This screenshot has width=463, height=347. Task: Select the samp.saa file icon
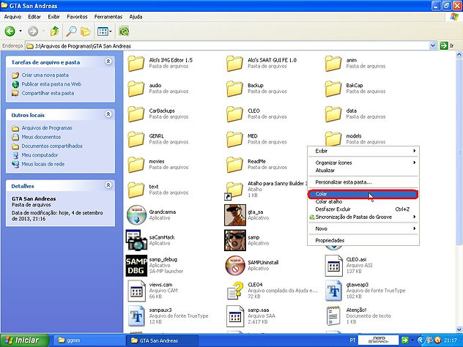click(x=235, y=316)
